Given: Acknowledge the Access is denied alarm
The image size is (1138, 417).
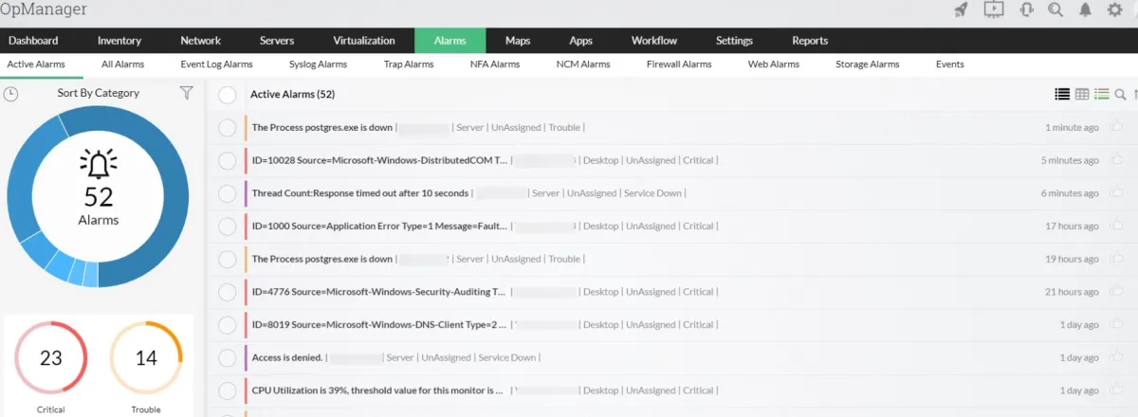Looking at the screenshot, I should [1115, 357].
